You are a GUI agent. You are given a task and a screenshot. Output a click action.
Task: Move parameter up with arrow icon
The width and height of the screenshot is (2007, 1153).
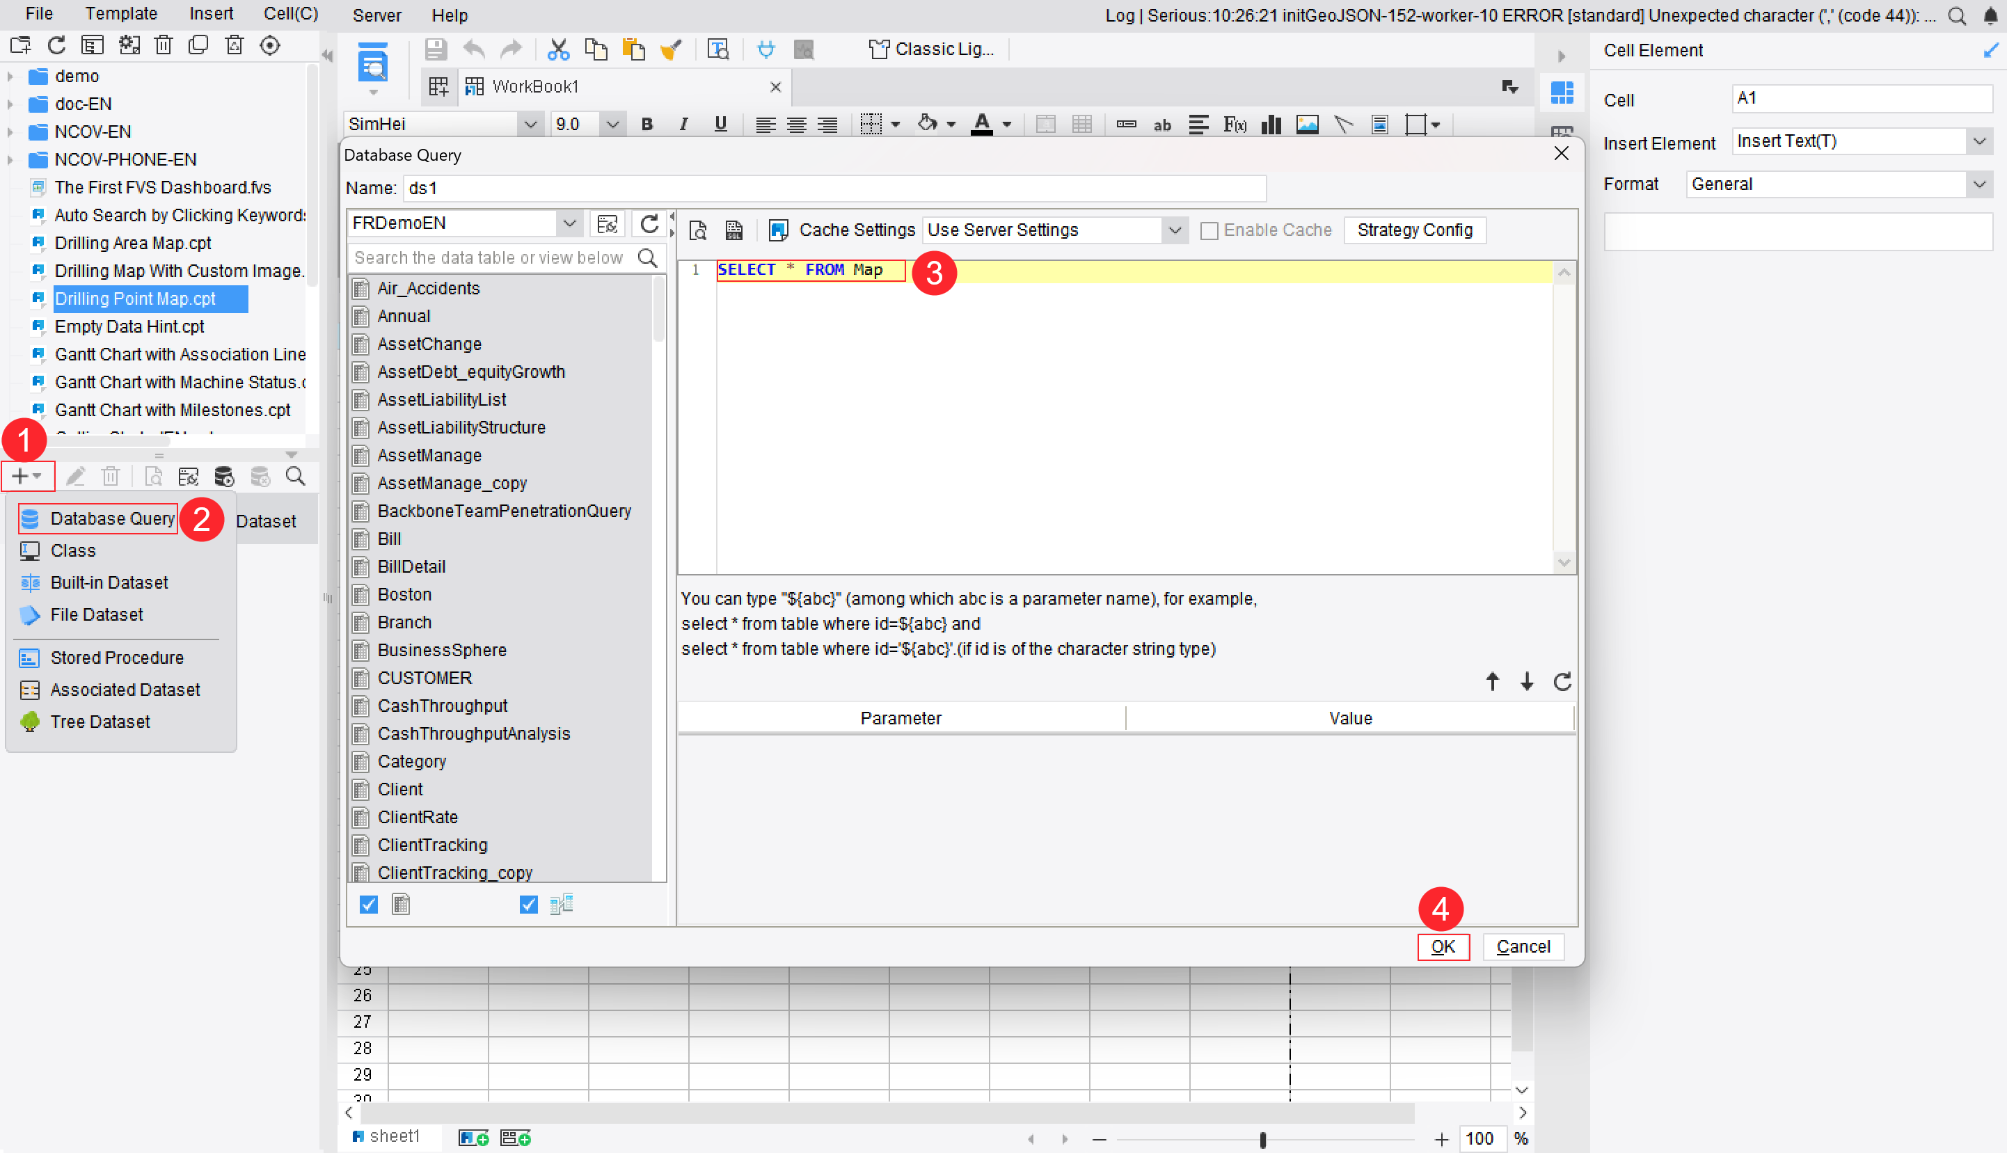(1493, 682)
